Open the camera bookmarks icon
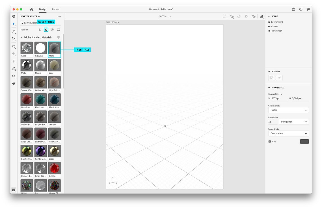 [254, 16]
